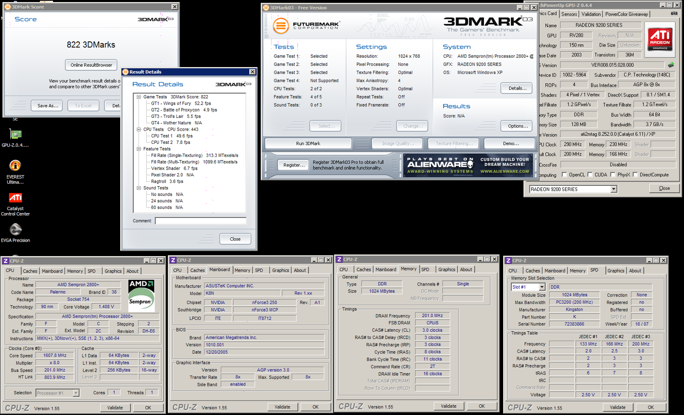The image size is (684, 415).
Task: Click Validate in CPU-Z CPU window
Action: tap(115, 408)
